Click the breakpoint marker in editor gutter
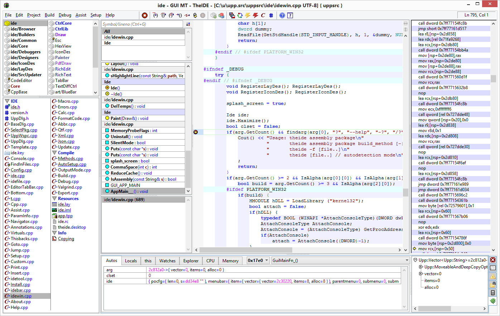This screenshot has width=500, height=316. tap(196, 132)
